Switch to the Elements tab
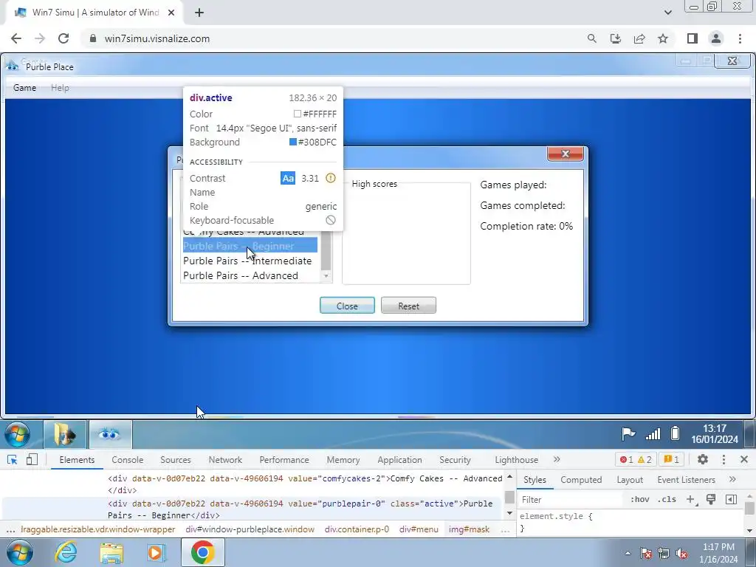Image resolution: width=756 pixels, height=567 pixels. [x=77, y=460]
